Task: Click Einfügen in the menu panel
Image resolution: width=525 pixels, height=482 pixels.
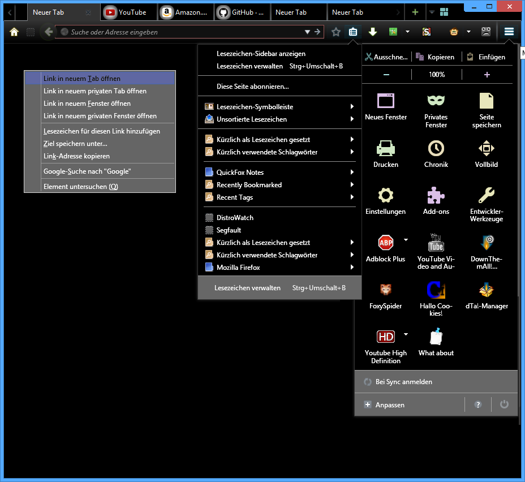Action: [x=487, y=57]
